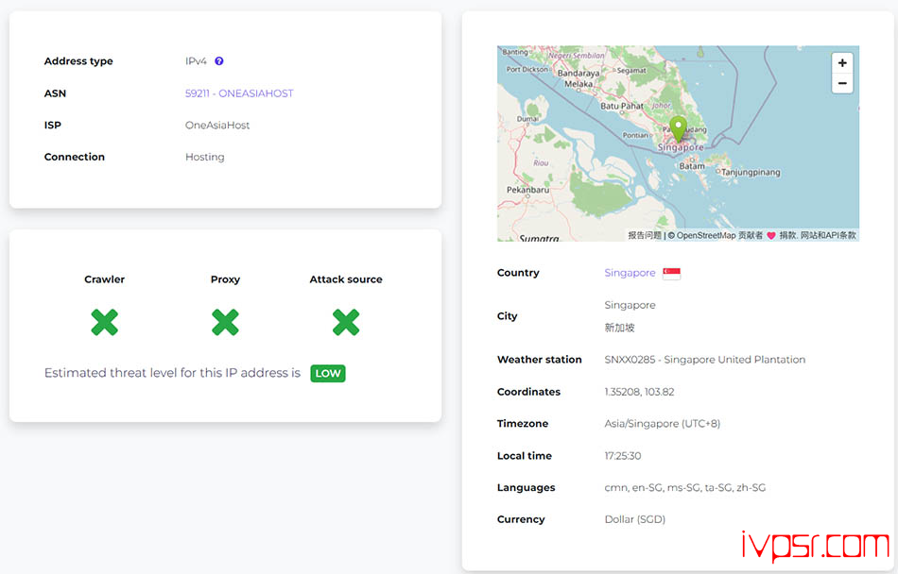
Task: Click the Batam label on the map
Action: pos(692,166)
